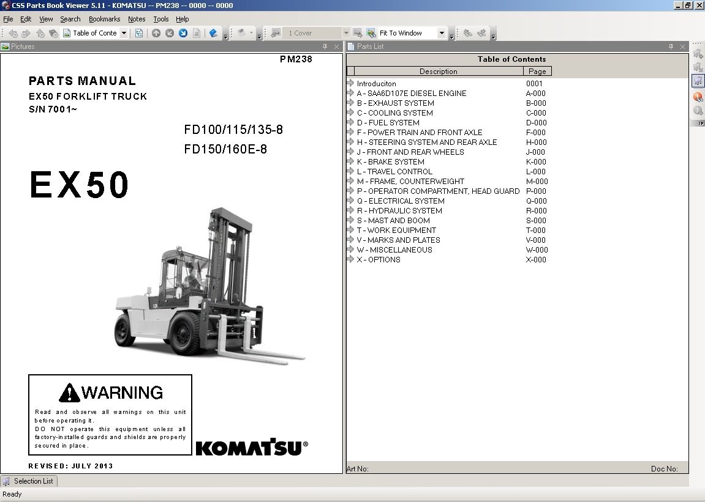Toggle the pushpin on Parts List panel
This screenshot has height=502, width=705.
point(671,46)
